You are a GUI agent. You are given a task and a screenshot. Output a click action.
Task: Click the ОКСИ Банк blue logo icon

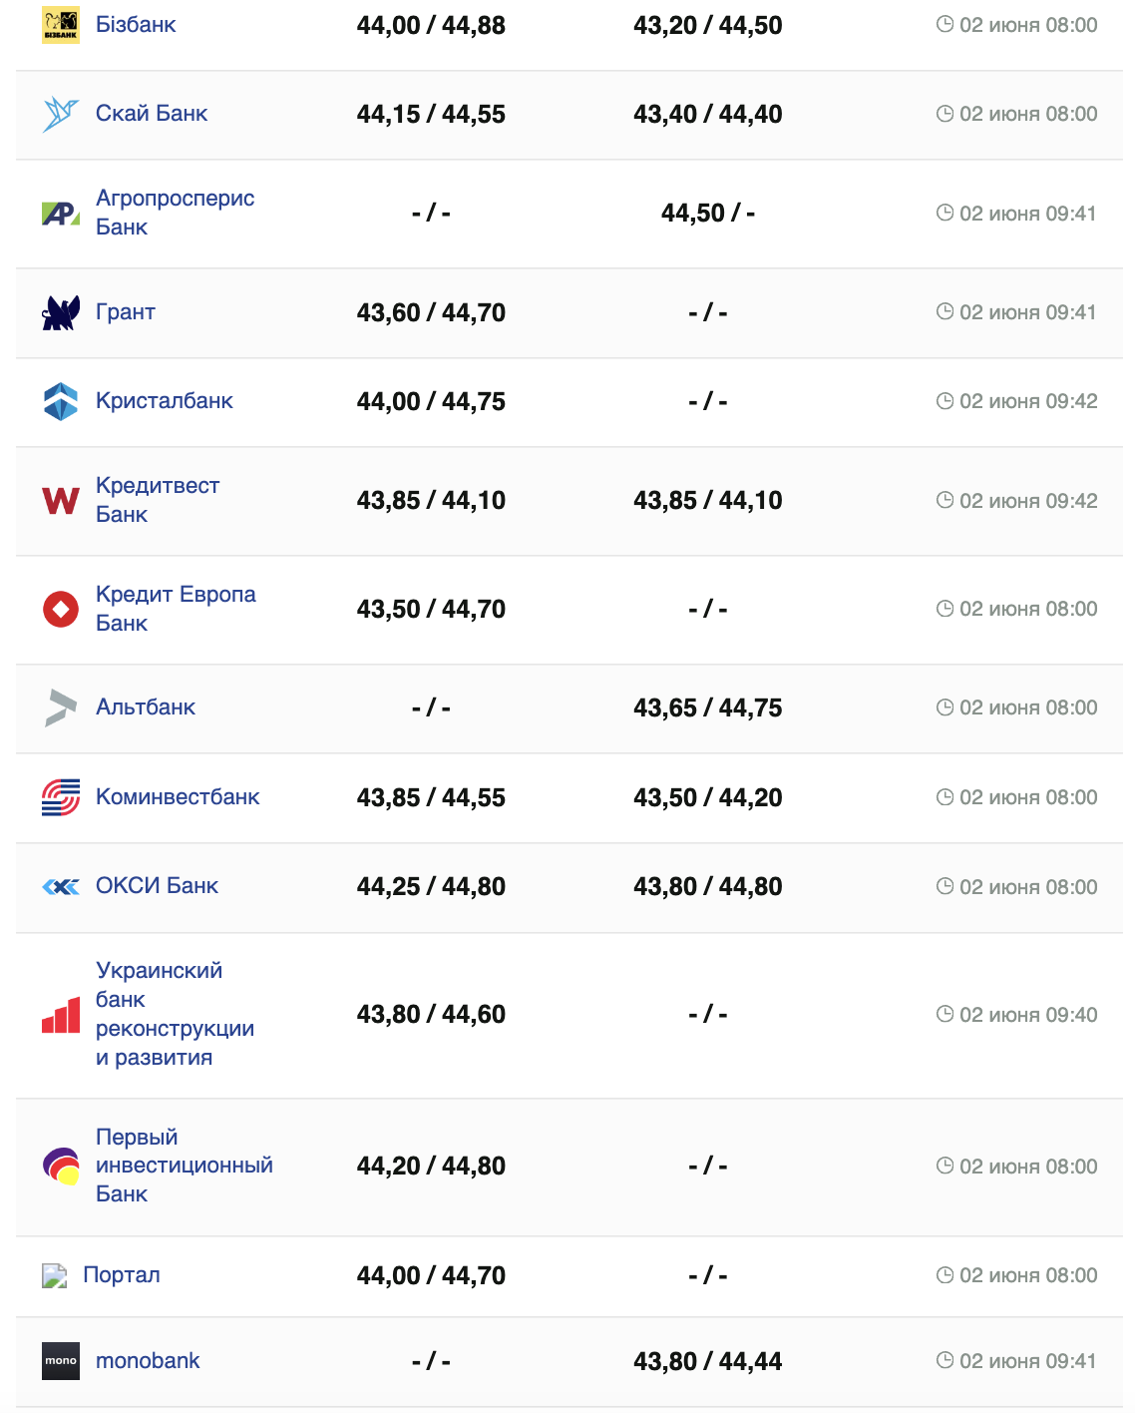tap(61, 886)
